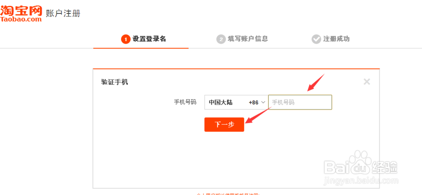The width and height of the screenshot is (422, 195).
Task: Click the +86 country code
Action: [253, 102]
